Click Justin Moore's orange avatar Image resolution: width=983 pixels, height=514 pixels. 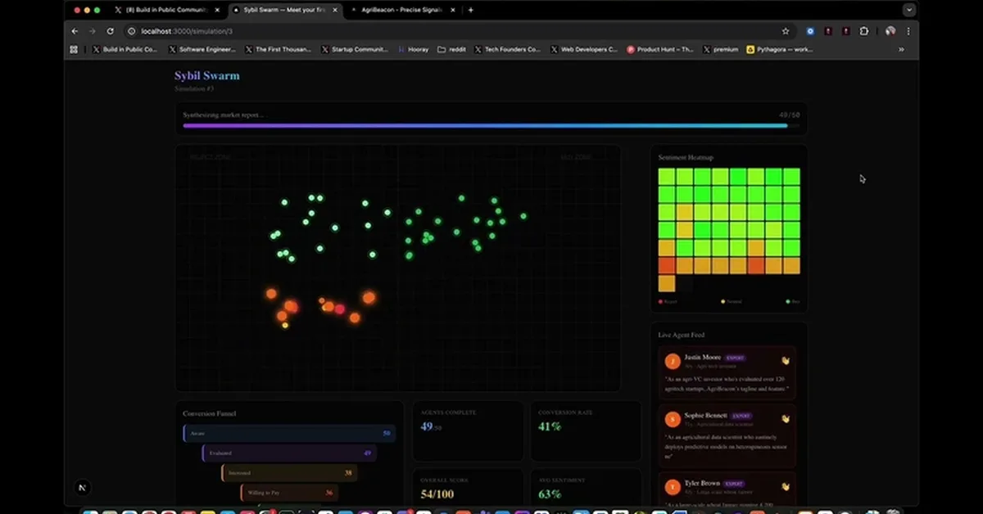click(x=672, y=361)
